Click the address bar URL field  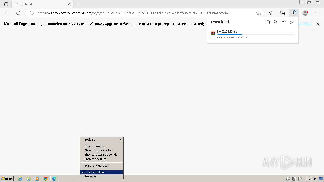(x=144, y=13)
